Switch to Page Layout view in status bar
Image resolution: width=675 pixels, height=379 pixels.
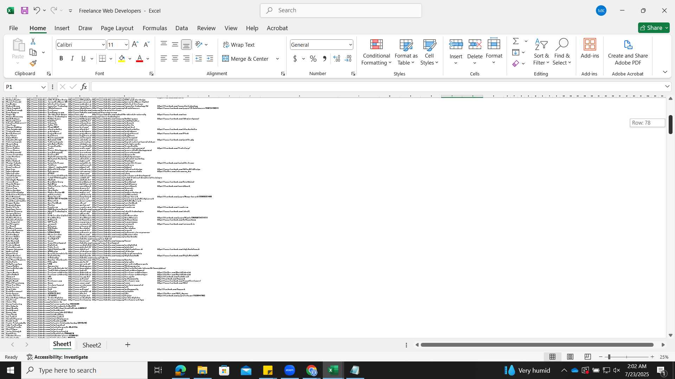[570, 357]
